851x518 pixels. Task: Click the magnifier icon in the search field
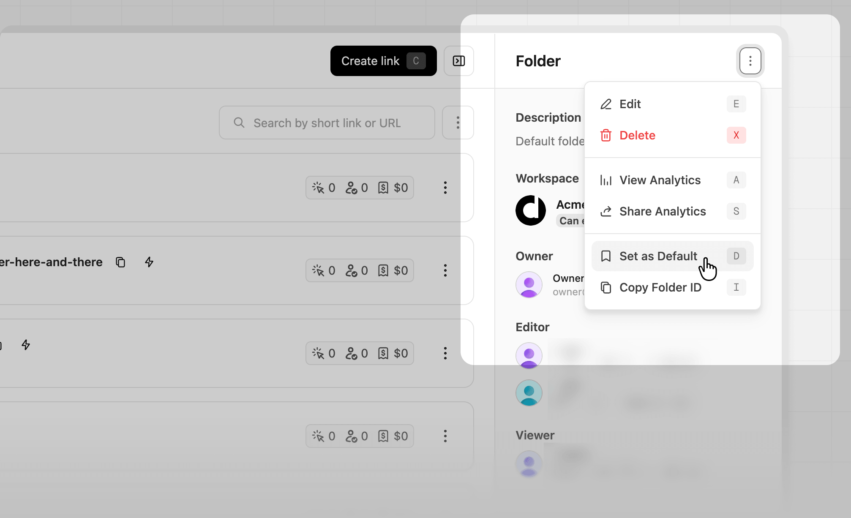pos(239,123)
